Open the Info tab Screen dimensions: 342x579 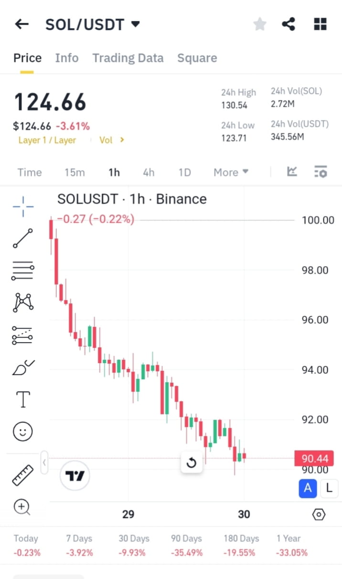(66, 58)
